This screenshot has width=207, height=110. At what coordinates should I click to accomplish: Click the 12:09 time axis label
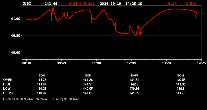(131, 63)
